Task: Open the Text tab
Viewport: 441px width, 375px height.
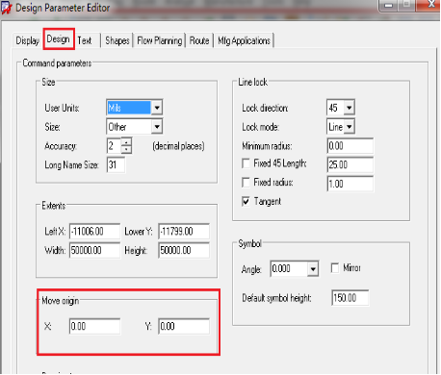Action: pos(85,40)
